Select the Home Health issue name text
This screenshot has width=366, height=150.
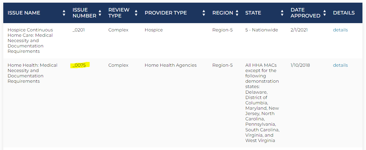(32, 73)
